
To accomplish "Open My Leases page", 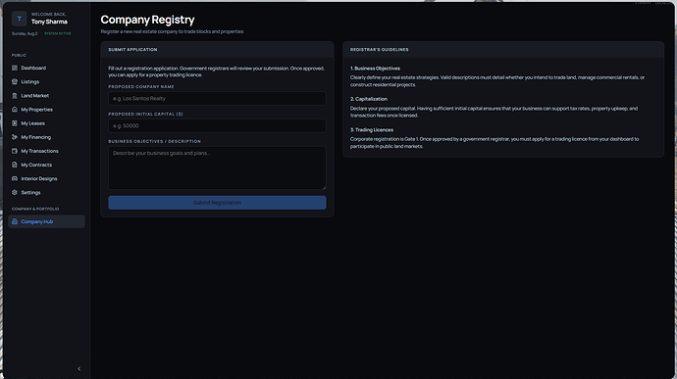I will [46, 123].
